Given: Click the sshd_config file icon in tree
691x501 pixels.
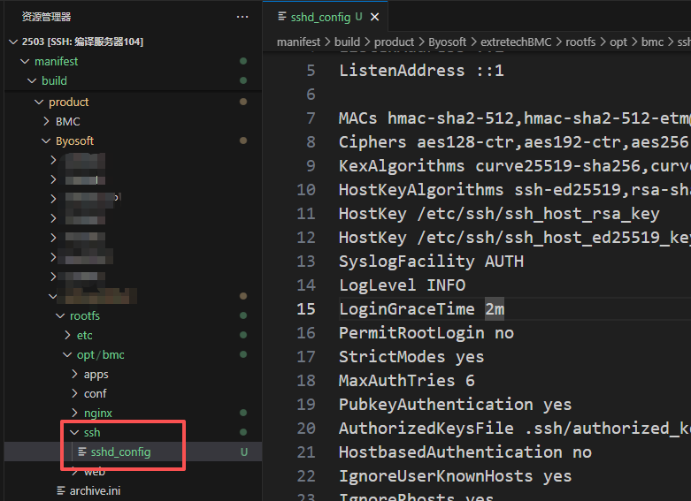Looking at the screenshot, I should coord(82,452).
